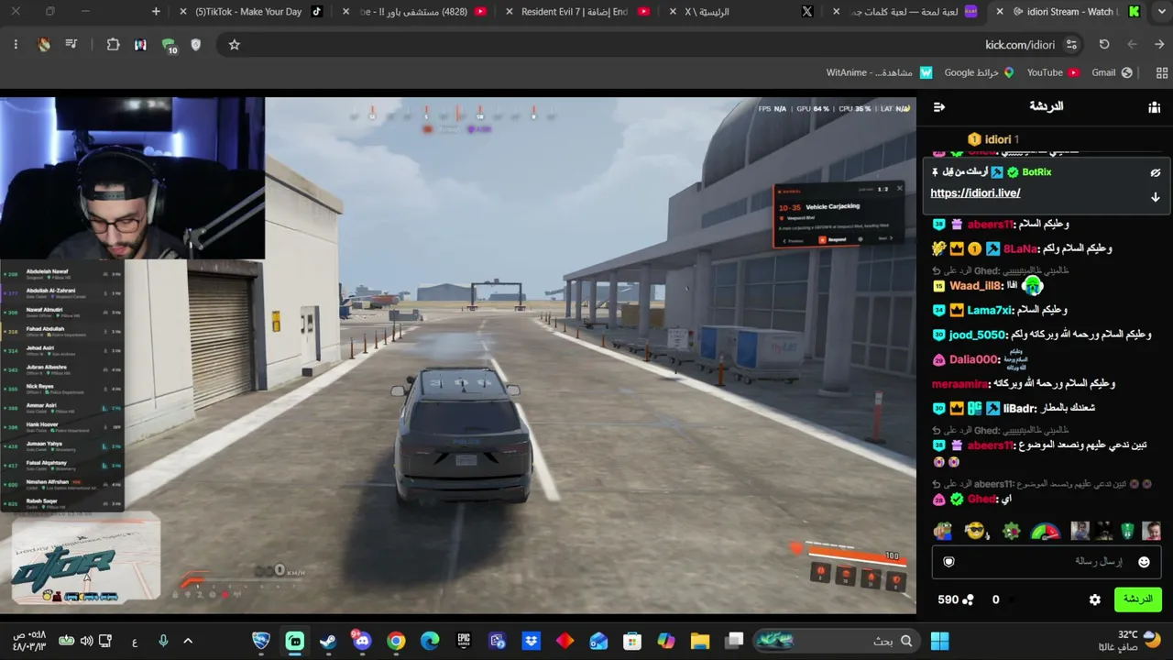This screenshot has width=1173, height=660.
Task: View site information icon in address bar
Action: tap(1071, 44)
